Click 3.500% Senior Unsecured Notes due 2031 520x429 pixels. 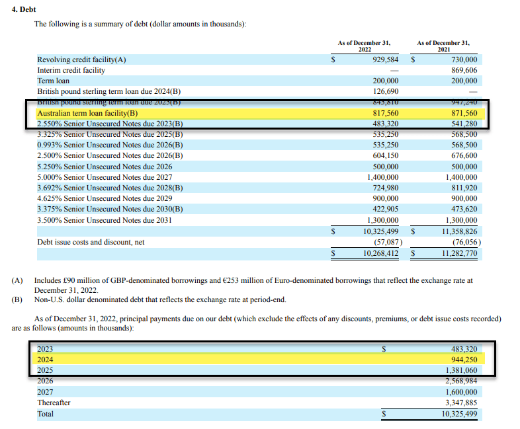[105, 220]
